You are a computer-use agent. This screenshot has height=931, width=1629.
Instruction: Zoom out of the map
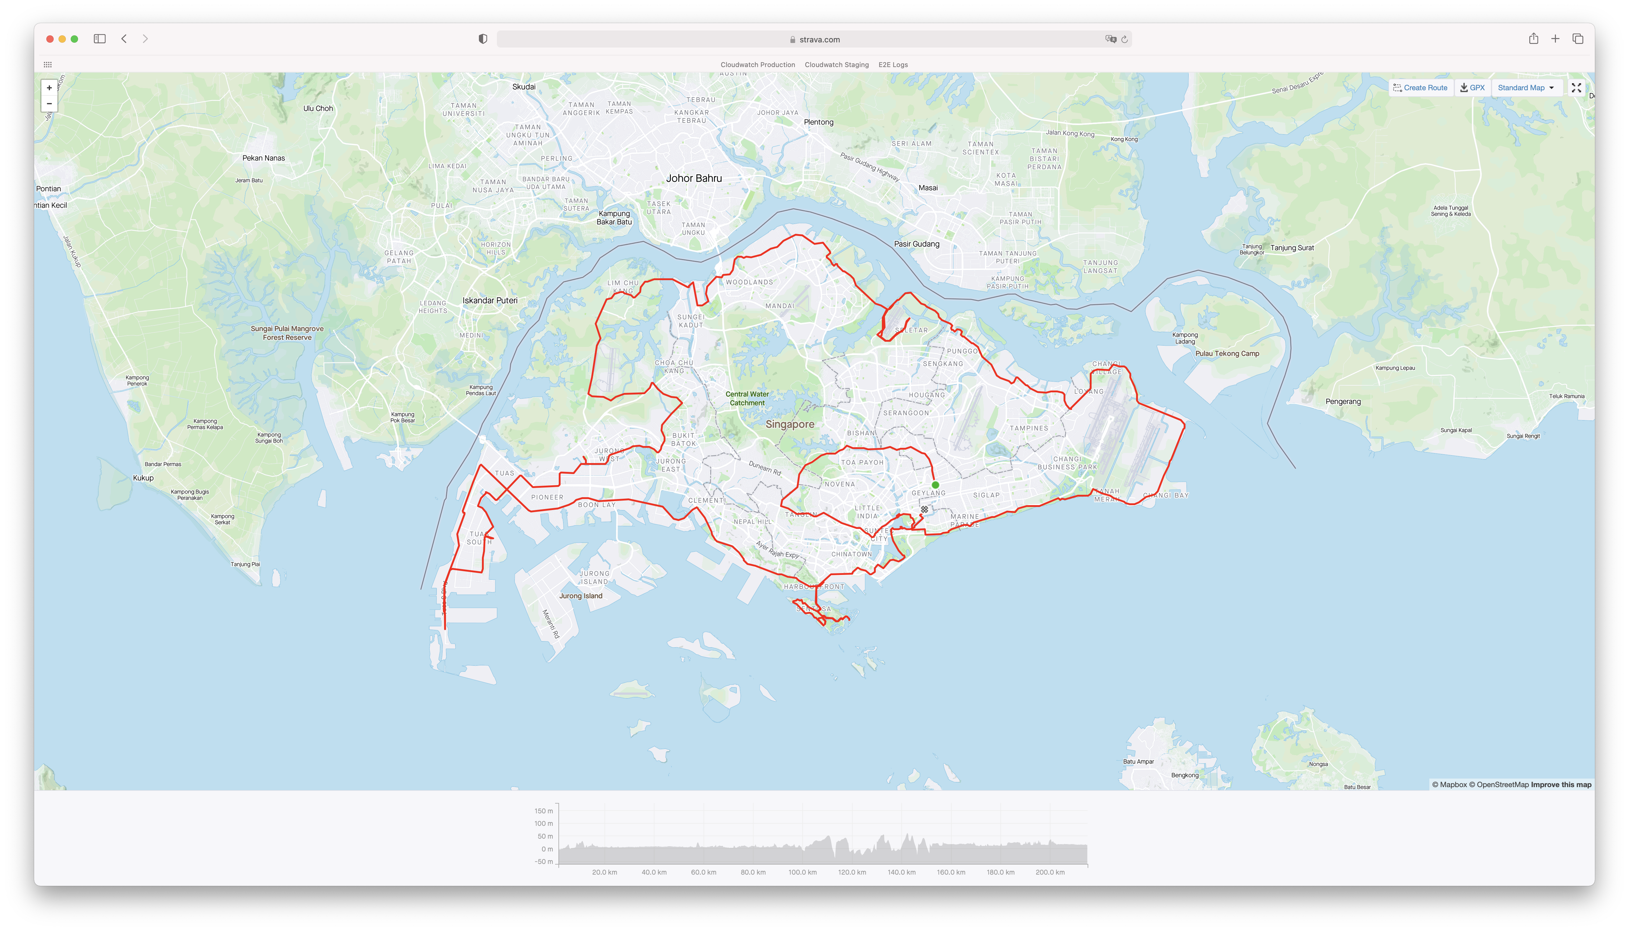(49, 104)
